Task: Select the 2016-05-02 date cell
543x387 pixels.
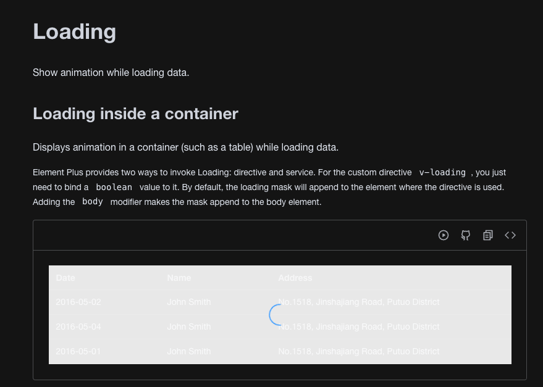Action: pyautogui.click(x=78, y=302)
